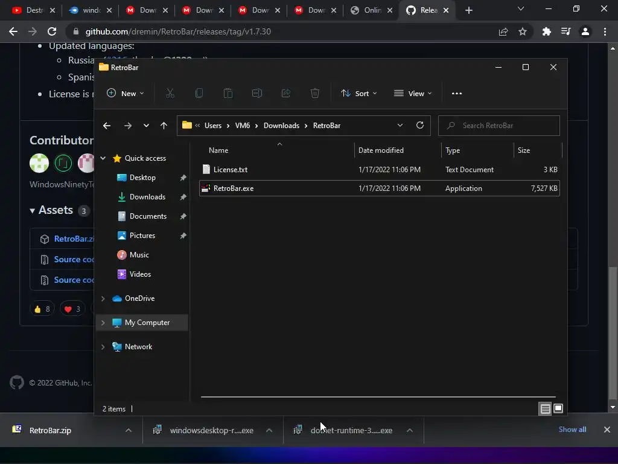The image size is (618, 464).
Task: Select Desktop in Quick access
Action: 142,178
